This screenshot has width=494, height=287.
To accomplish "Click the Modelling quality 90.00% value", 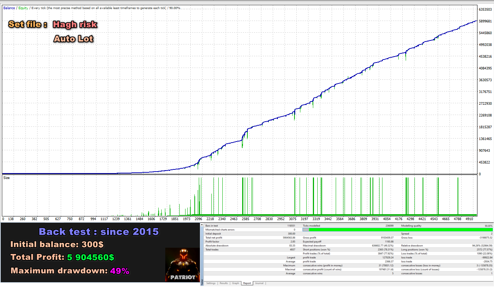I will [x=488, y=226].
